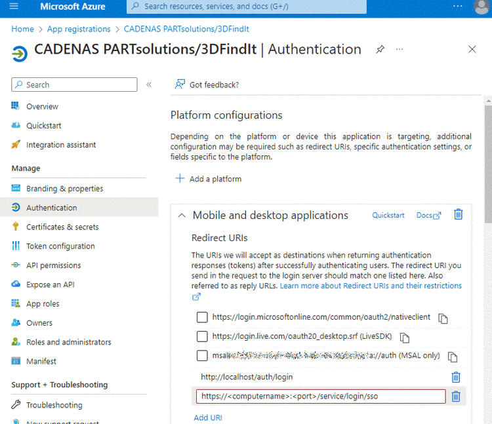The width and height of the screenshot is (492, 424).
Task: Focus the top search resources box
Action: 246,7
